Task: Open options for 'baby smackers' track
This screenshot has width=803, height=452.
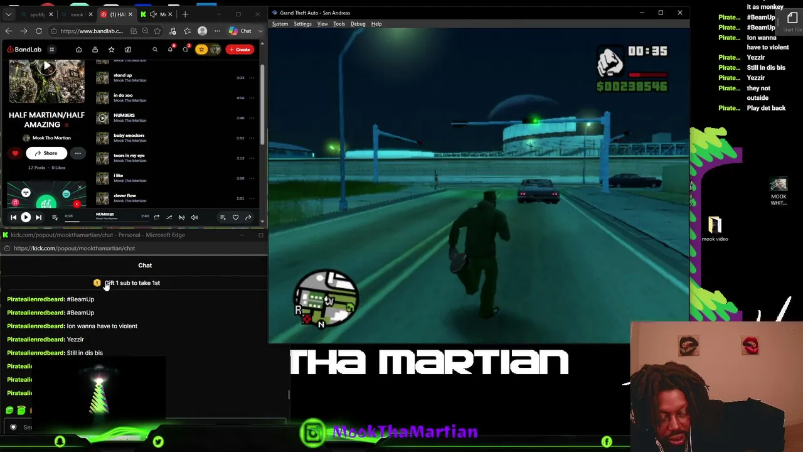Action: [252, 138]
